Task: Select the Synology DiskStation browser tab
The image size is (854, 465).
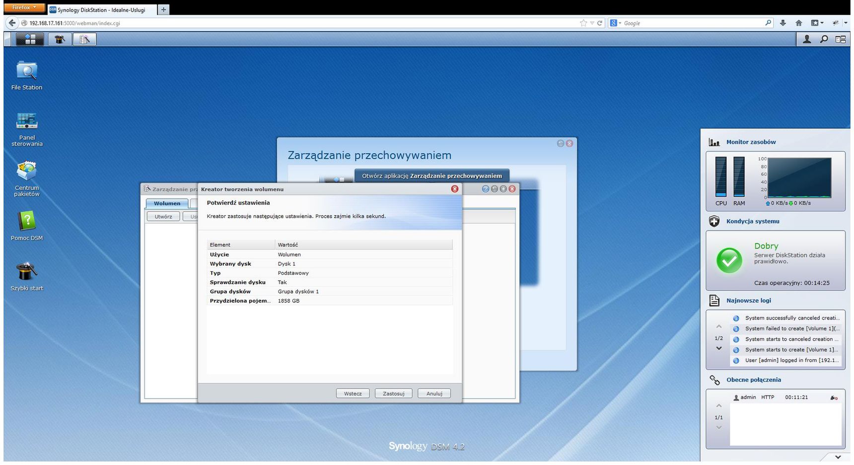Action: pyautogui.click(x=101, y=9)
